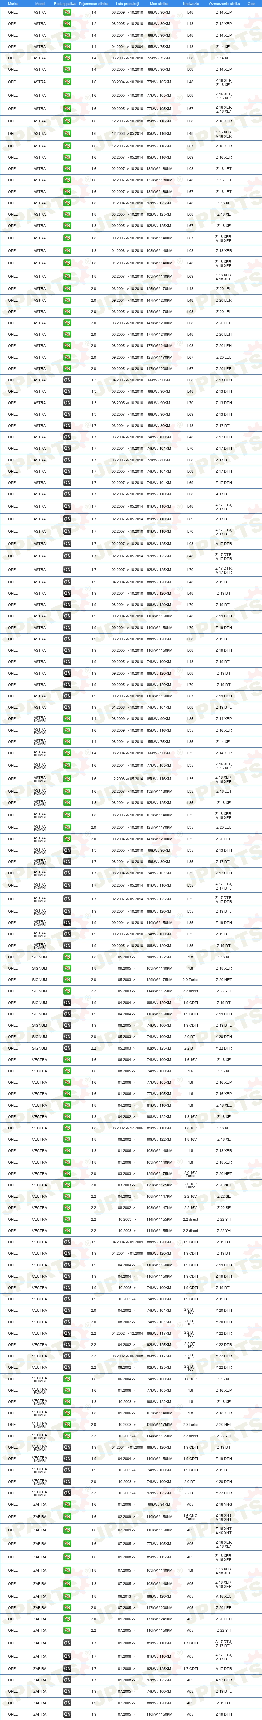Click the 04.2002 -> 12.2004 production years cell
The image size is (262, 1720).
[127, 1333]
